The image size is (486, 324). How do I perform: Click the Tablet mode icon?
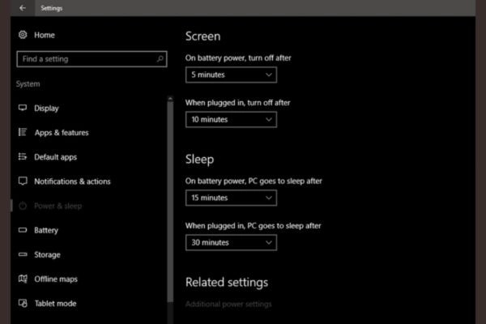pyautogui.click(x=23, y=303)
